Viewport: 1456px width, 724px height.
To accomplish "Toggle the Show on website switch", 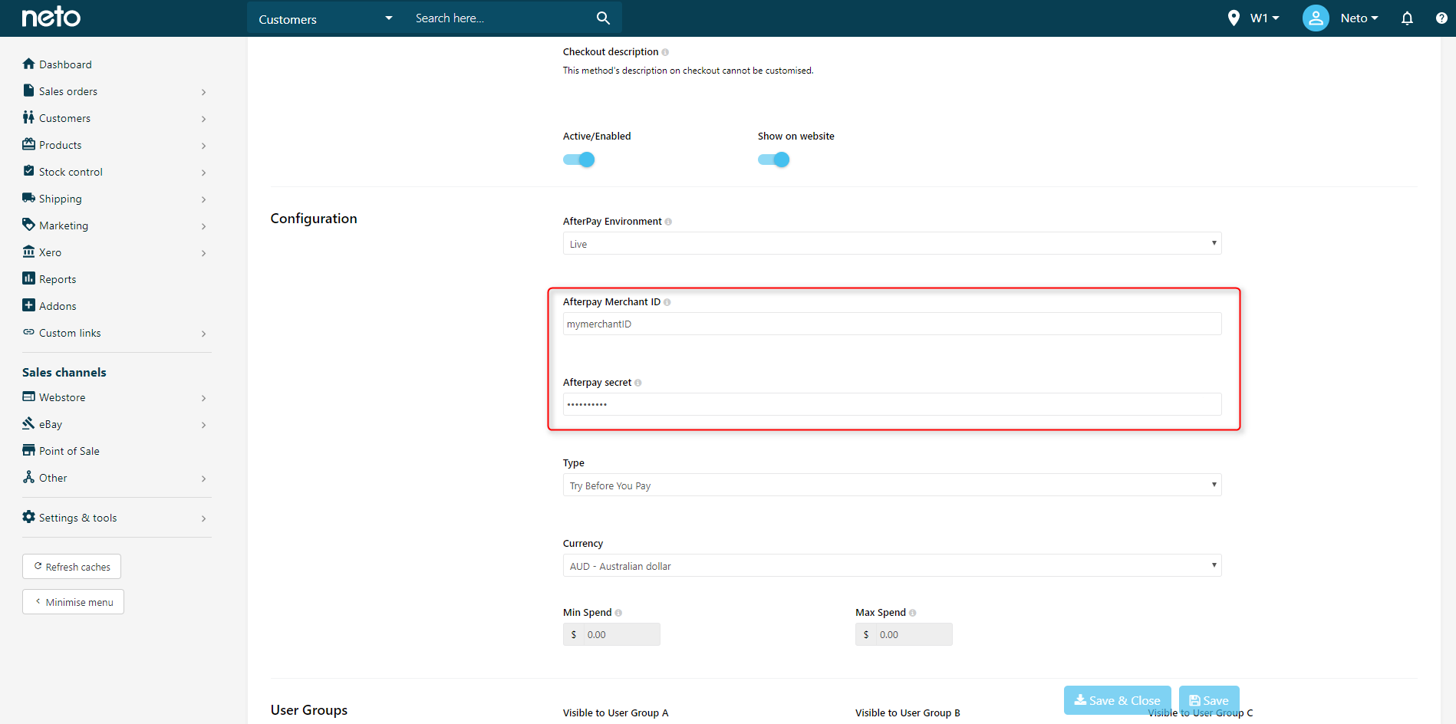I will [774, 160].
